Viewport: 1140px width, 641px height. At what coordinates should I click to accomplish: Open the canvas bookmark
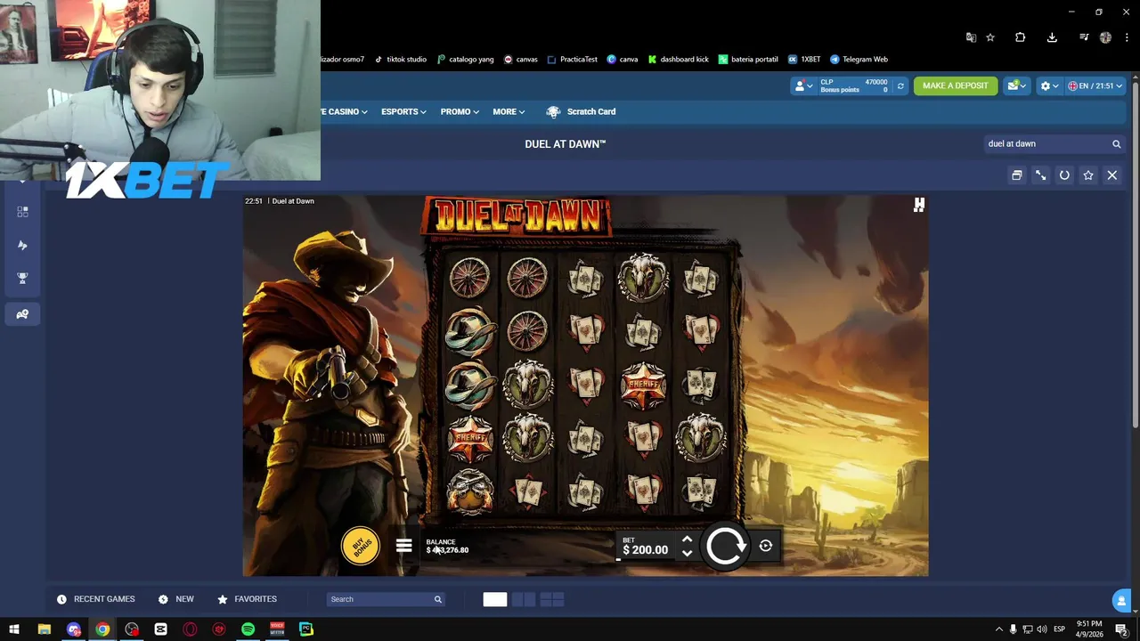[521, 60]
